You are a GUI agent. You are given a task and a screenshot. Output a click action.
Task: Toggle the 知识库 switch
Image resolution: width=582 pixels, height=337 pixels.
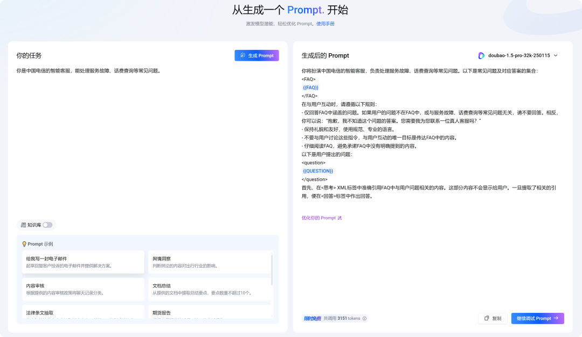(x=47, y=225)
